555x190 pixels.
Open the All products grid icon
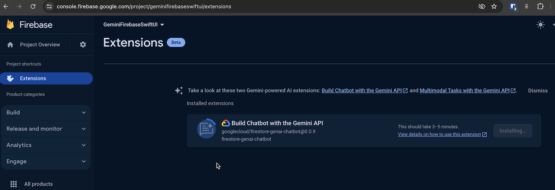tap(14, 184)
